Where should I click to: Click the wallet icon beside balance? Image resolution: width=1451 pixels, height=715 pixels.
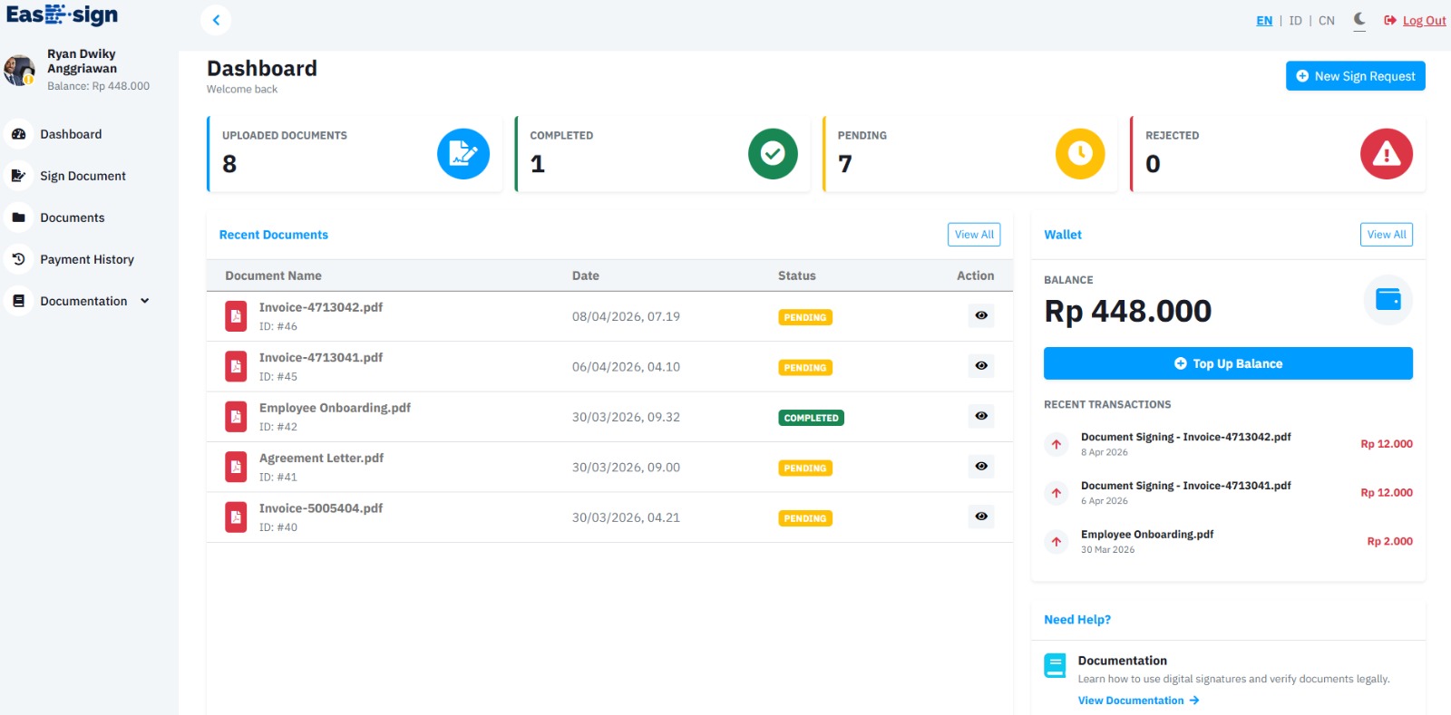(x=1388, y=299)
